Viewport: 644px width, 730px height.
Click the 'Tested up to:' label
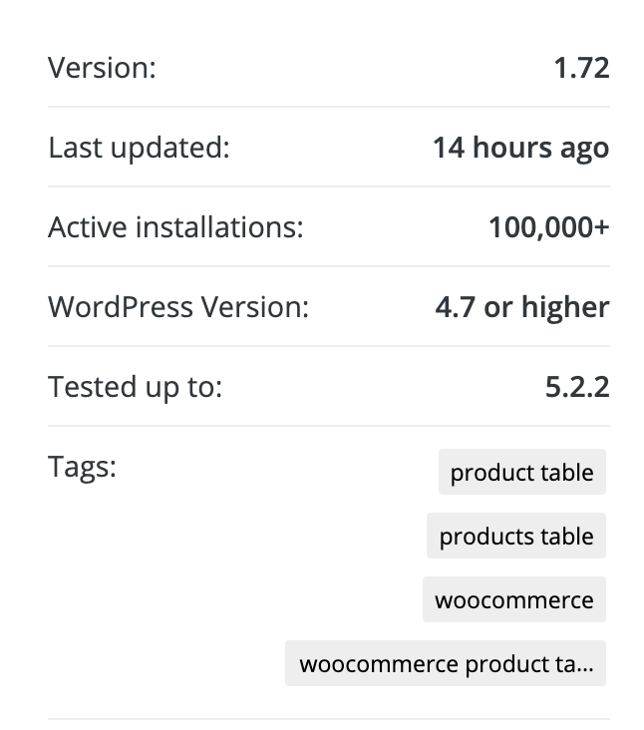[136, 387]
